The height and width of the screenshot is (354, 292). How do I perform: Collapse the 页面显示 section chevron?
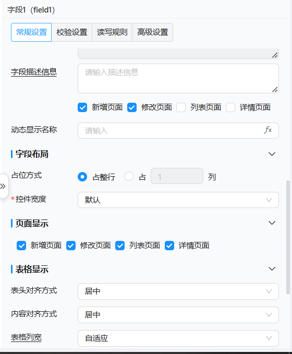pos(272,223)
